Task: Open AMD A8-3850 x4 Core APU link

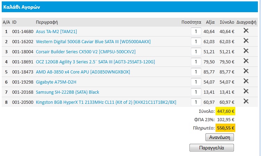Action: (x=83, y=72)
